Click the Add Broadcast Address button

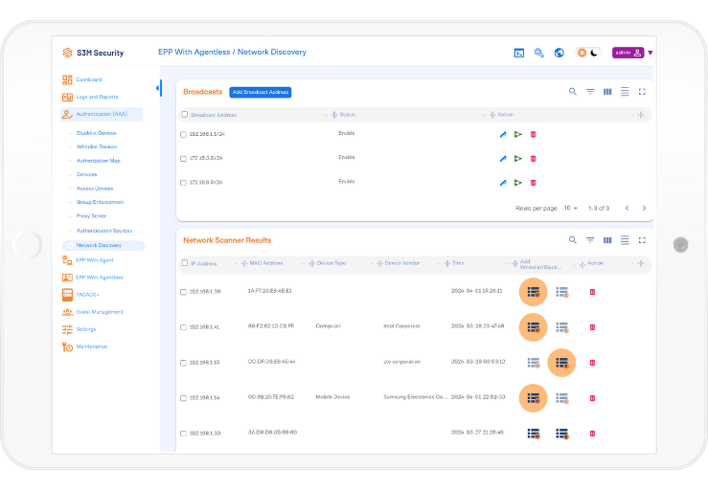[260, 92]
